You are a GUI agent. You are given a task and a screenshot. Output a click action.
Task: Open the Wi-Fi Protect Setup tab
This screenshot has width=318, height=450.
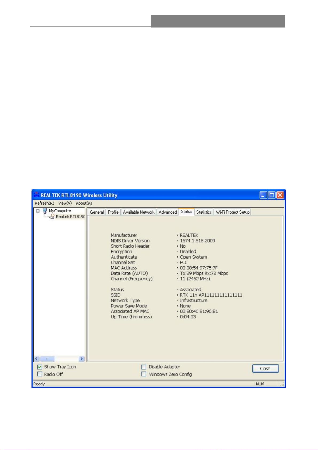233,212
